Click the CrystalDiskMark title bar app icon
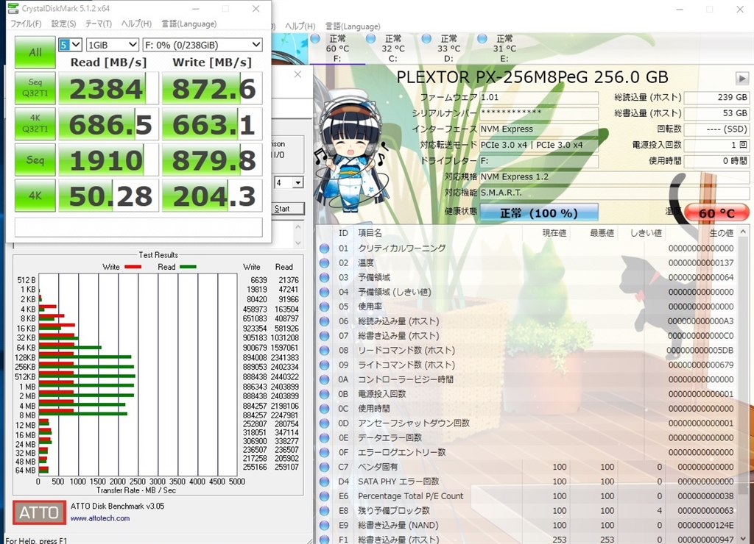The image size is (754, 544). 14,9
